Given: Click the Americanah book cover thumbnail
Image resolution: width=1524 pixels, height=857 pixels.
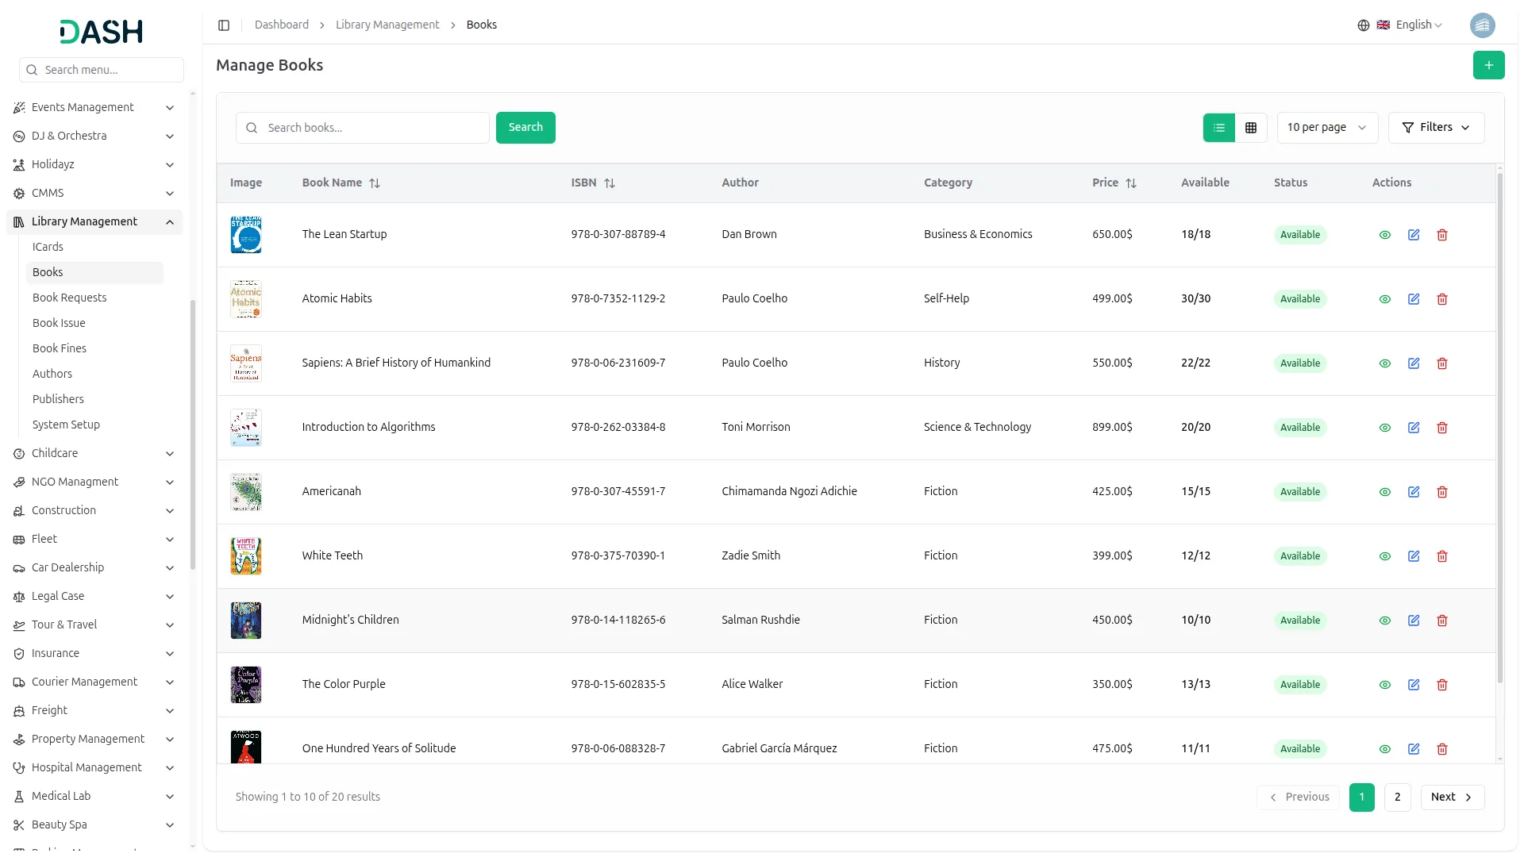Looking at the screenshot, I should click(x=246, y=492).
